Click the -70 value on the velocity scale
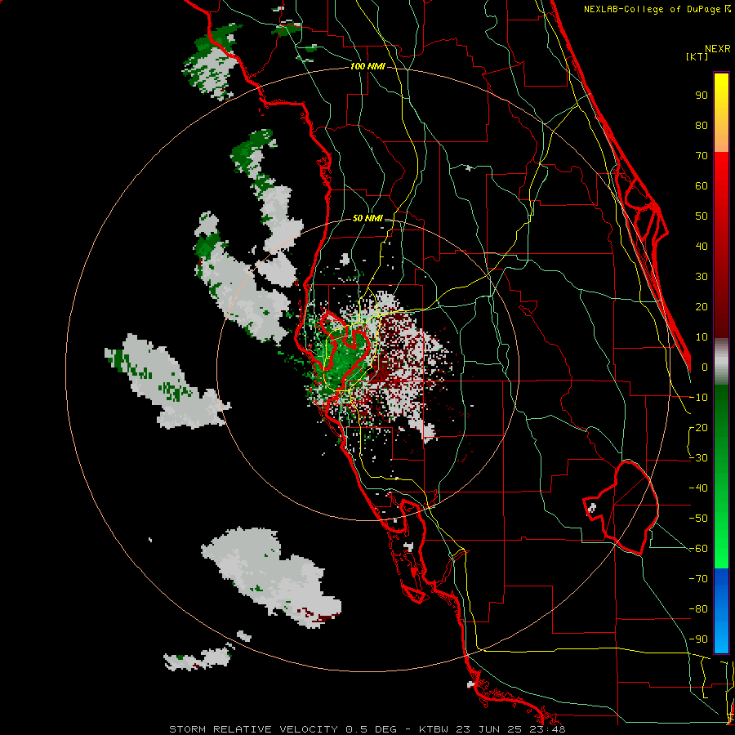Image resolution: width=735 pixels, height=735 pixels. [698, 579]
